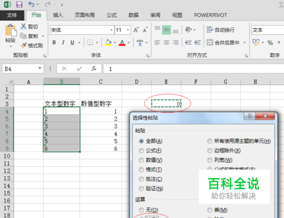Click the formula bar input showing 1
Image resolution: width=284 pixels, height=218 pixels.
(194, 69)
